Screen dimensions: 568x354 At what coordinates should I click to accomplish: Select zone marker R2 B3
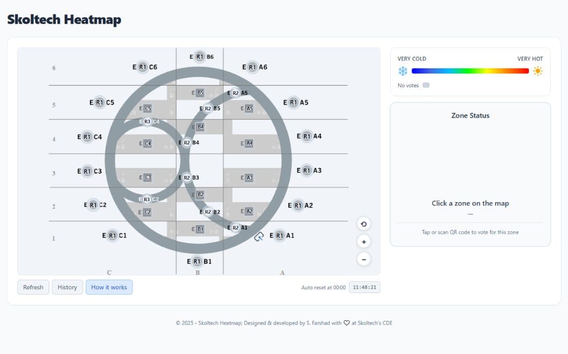point(186,178)
